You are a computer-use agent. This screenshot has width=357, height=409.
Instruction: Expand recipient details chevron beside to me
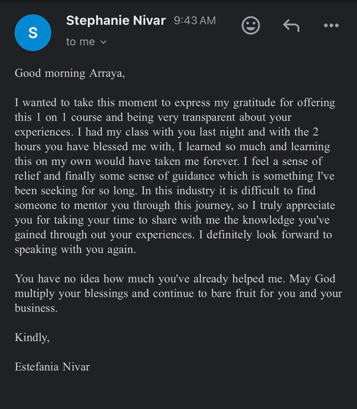click(103, 42)
